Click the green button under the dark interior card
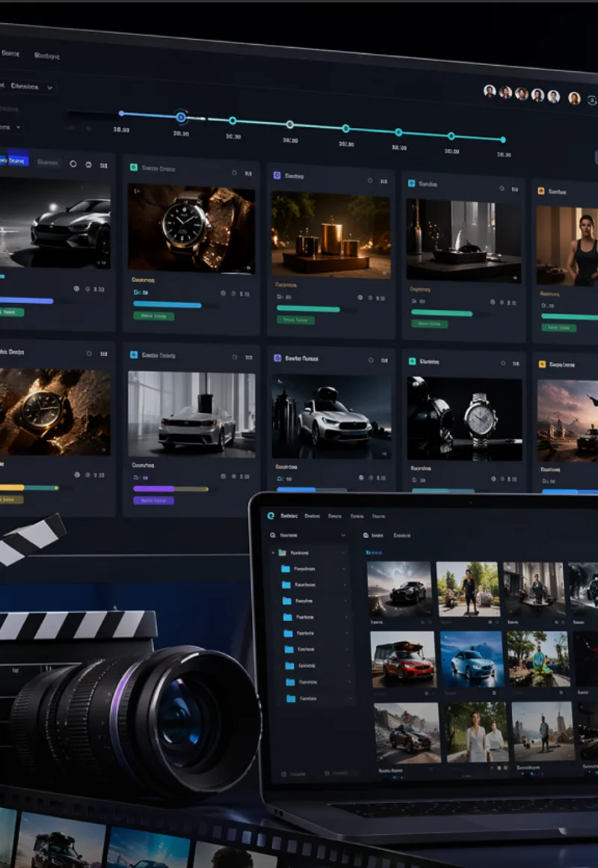Image resolution: width=598 pixels, height=868 pixels. [x=429, y=324]
